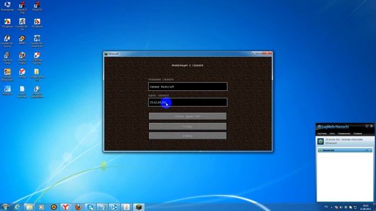The image size is (376, 211).
Task: Open the Virtual DJ Trial desktop shortcut
Action: tap(22, 7)
